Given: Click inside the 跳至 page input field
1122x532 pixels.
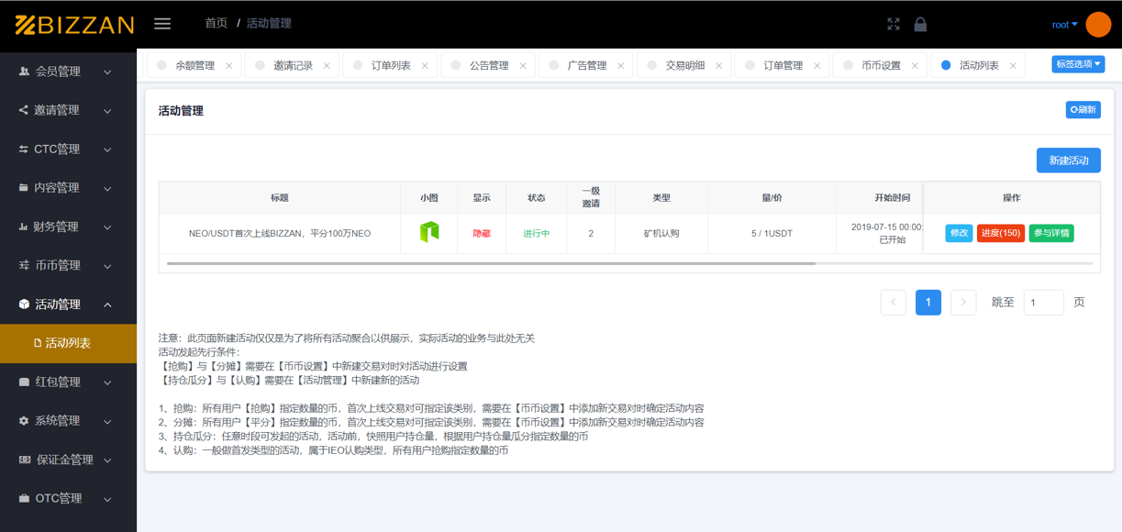Looking at the screenshot, I should [x=1043, y=302].
